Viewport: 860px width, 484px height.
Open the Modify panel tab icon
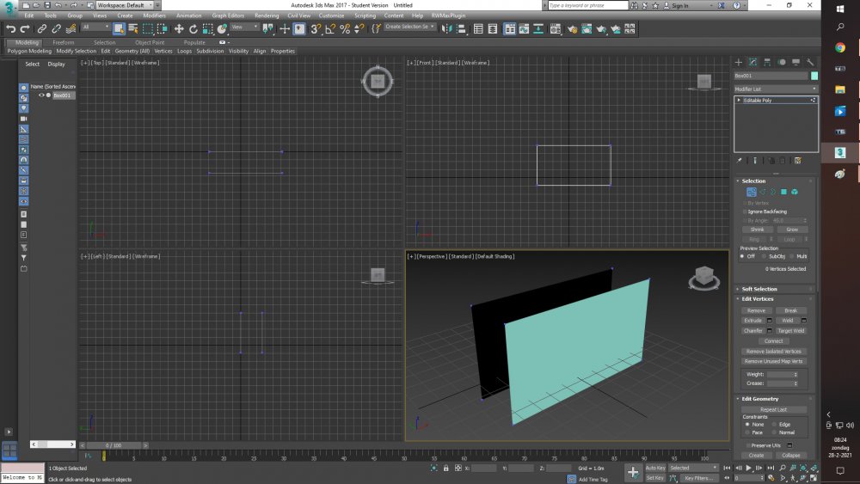[752, 62]
